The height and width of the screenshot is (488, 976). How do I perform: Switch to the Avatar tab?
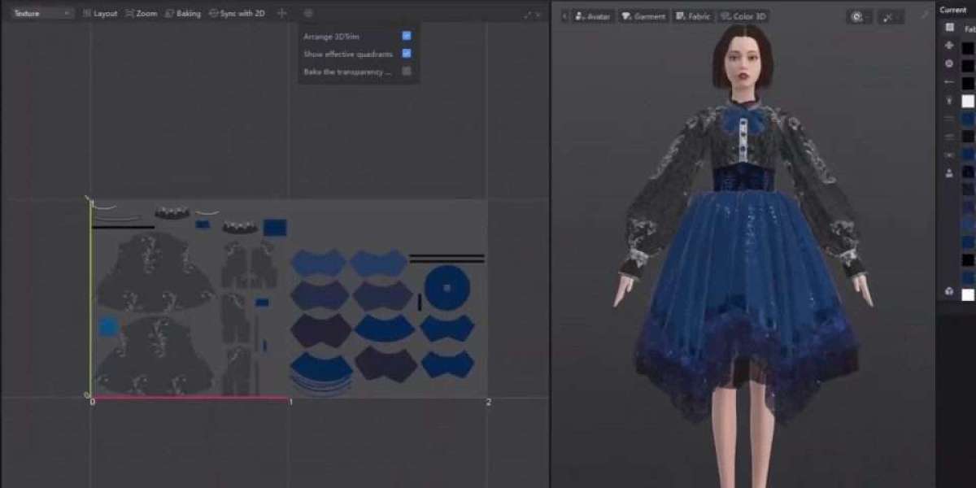click(x=592, y=16)
